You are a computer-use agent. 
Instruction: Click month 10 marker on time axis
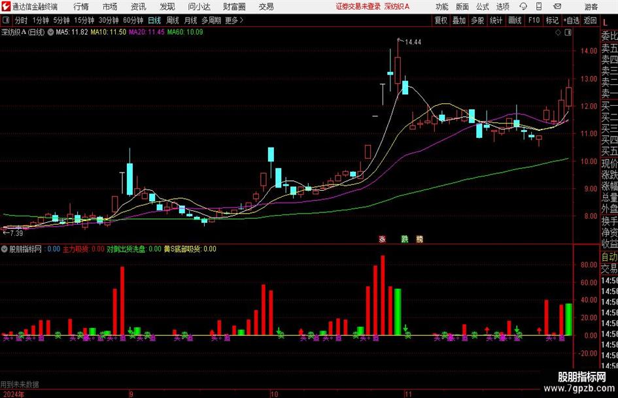pos(274,394)
